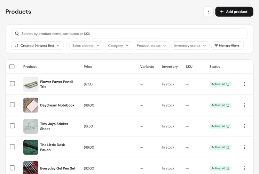Click the filter lines icon in Manage filters
Screen dimensions: 259x174
point(216,45)
